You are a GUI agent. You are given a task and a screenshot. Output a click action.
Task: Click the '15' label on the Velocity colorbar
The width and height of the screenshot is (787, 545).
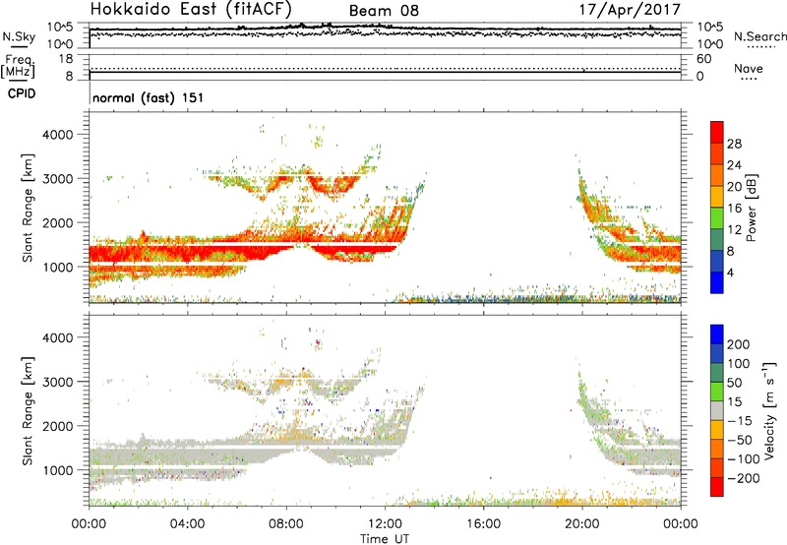[734, 402]
